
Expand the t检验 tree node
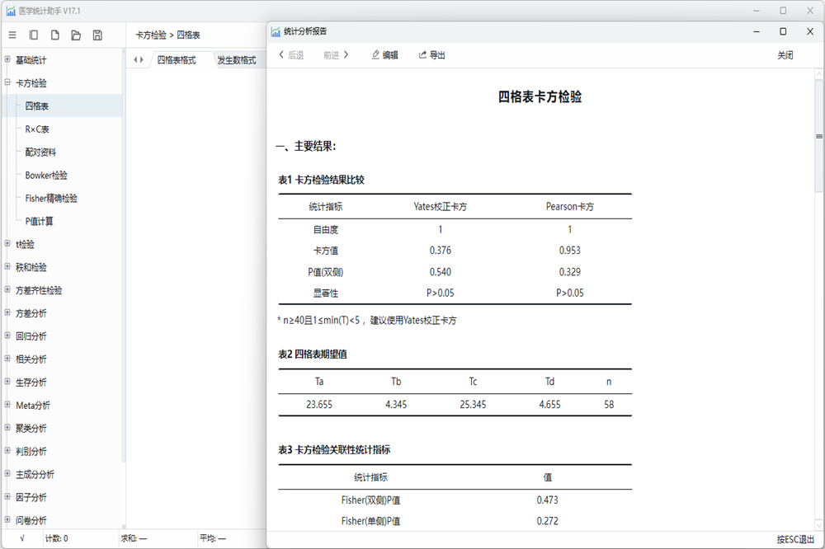(7, 243)
